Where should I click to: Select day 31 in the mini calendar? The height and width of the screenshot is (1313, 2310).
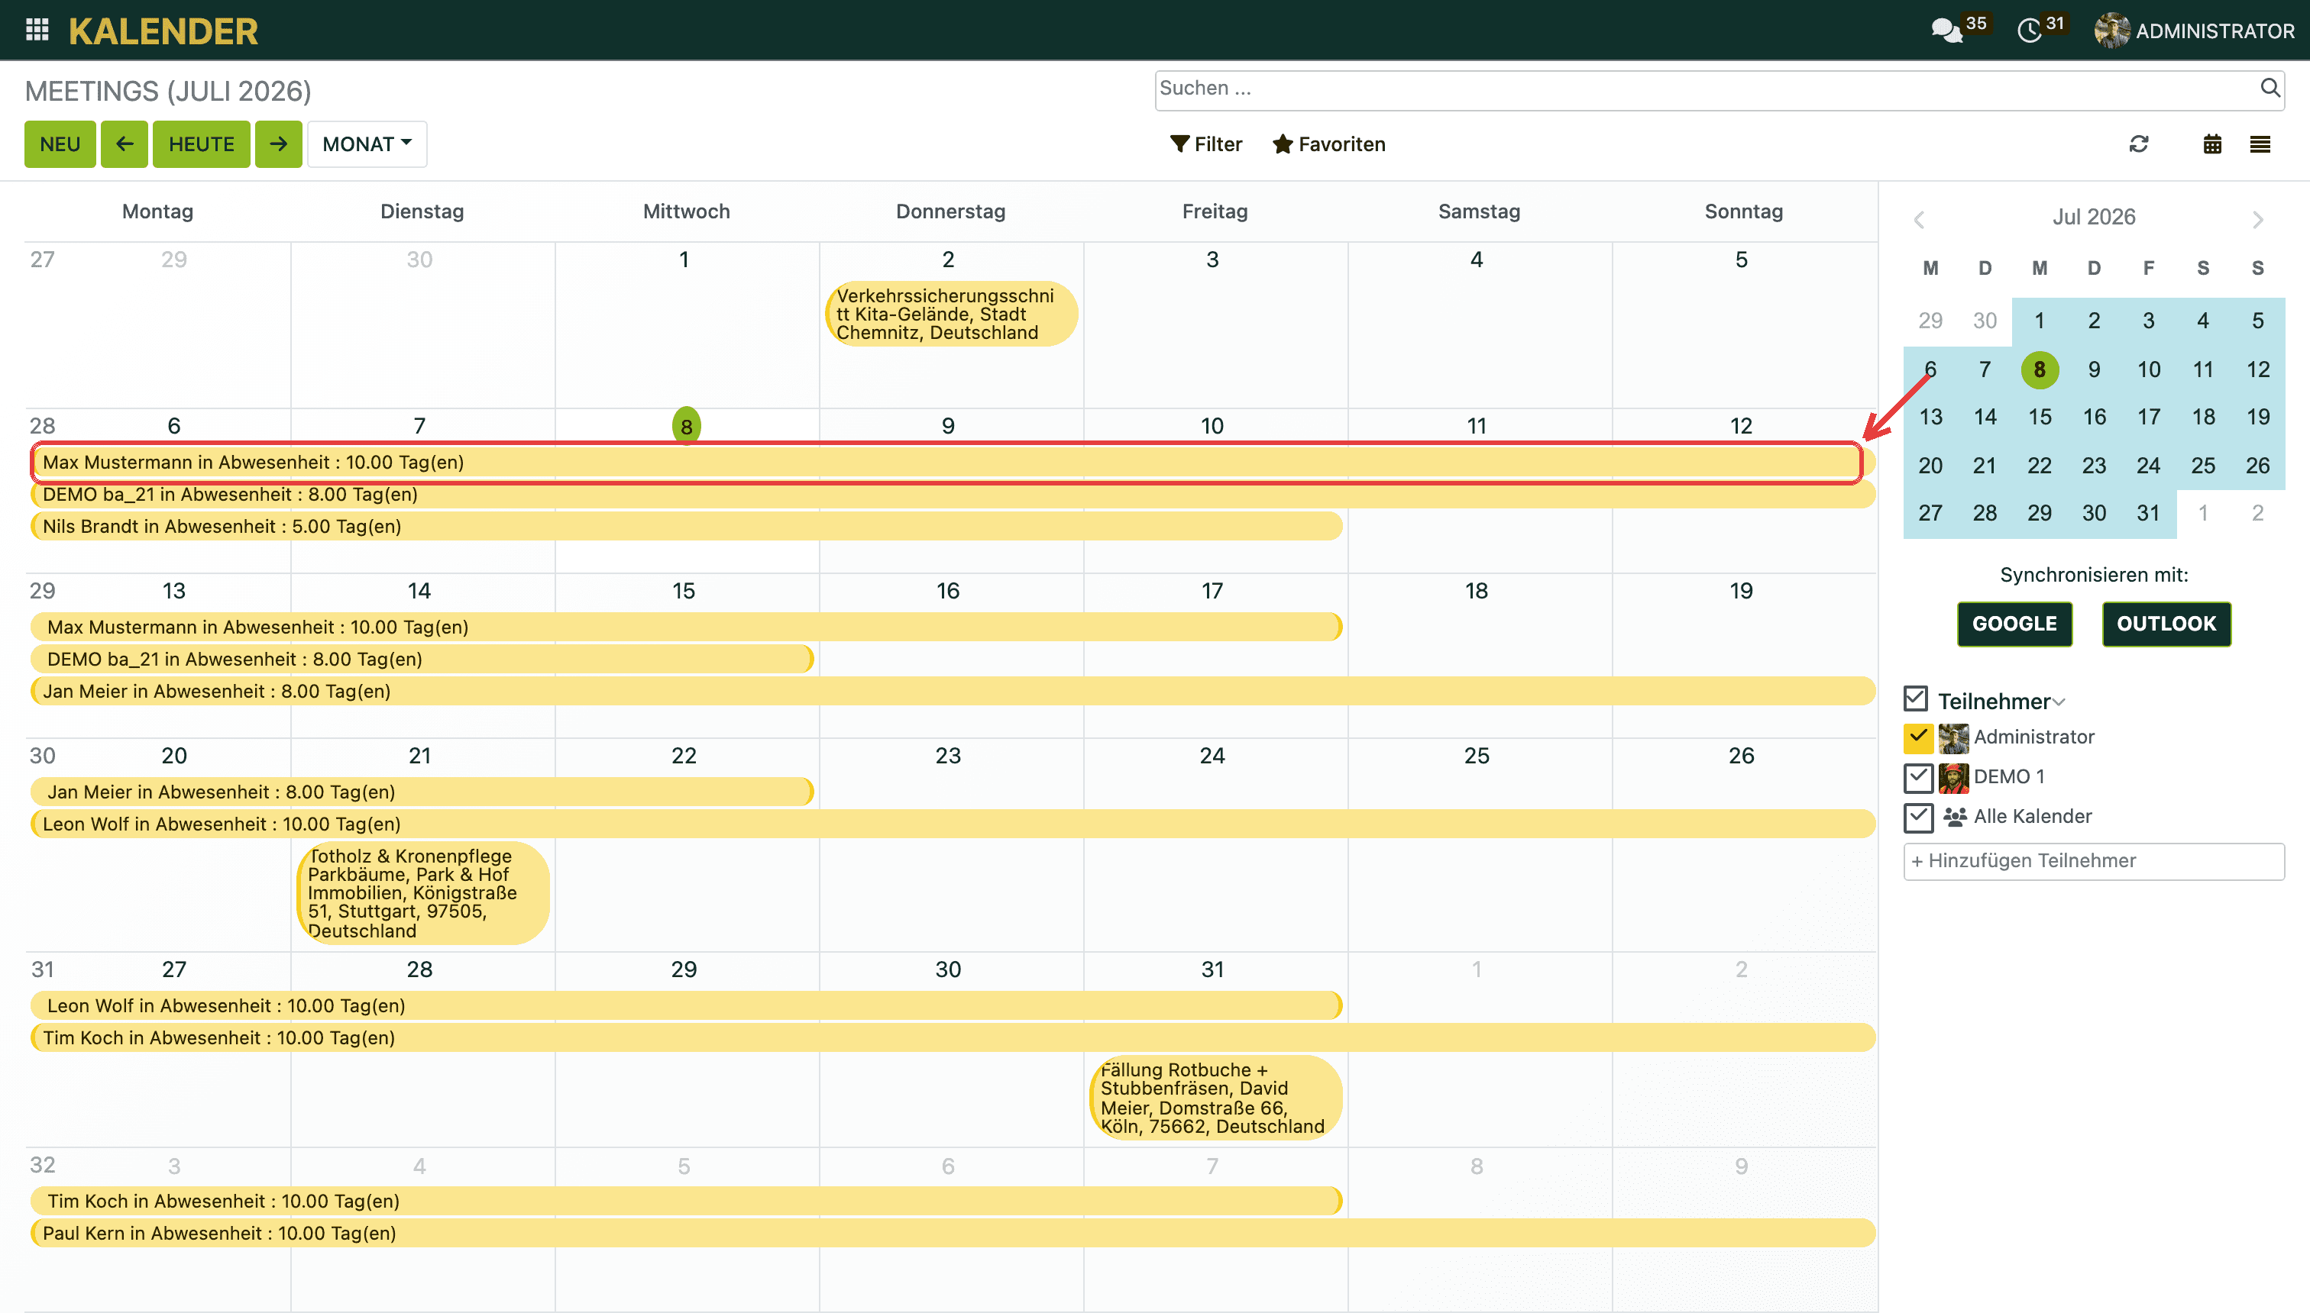pyautogui.click(x=2147, y=513)
